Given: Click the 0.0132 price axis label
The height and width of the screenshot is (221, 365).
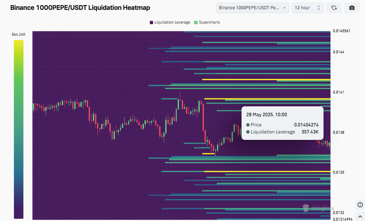Looking at the screenshot, I should pos(339,213).
